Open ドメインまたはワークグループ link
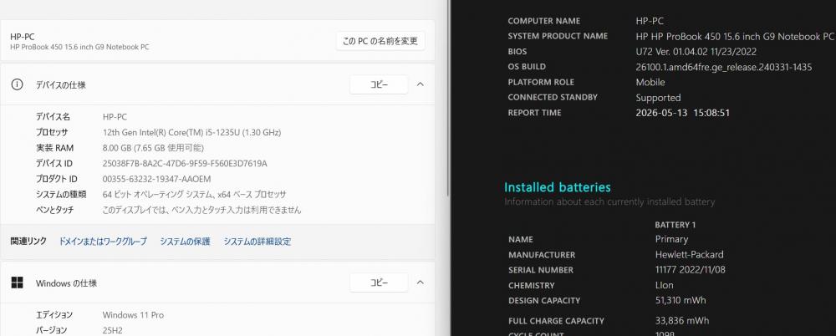 103,242
